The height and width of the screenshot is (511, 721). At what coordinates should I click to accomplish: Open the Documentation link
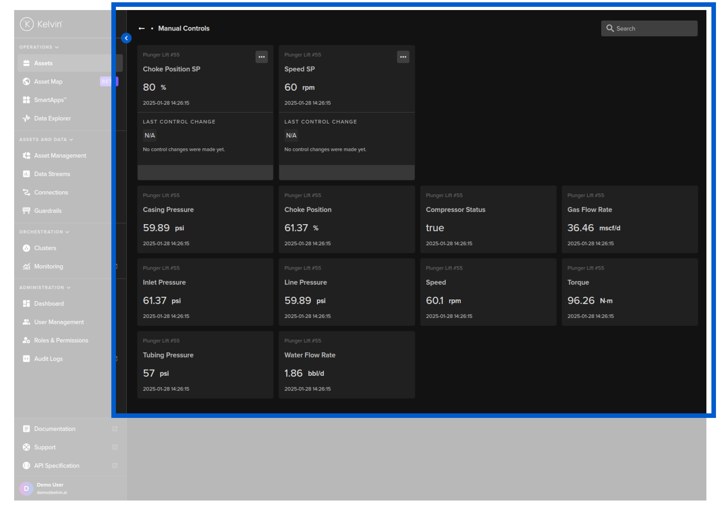tap(55, 429)
